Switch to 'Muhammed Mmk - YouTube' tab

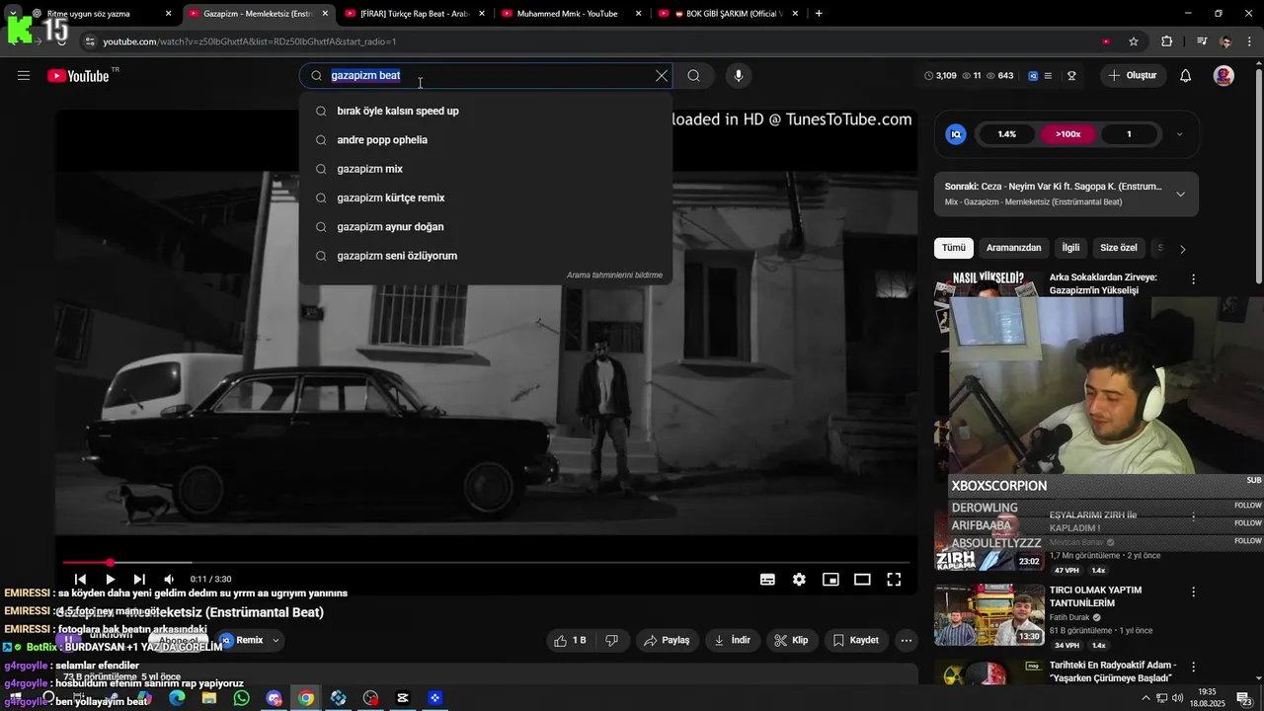click(x=572, y=14)
